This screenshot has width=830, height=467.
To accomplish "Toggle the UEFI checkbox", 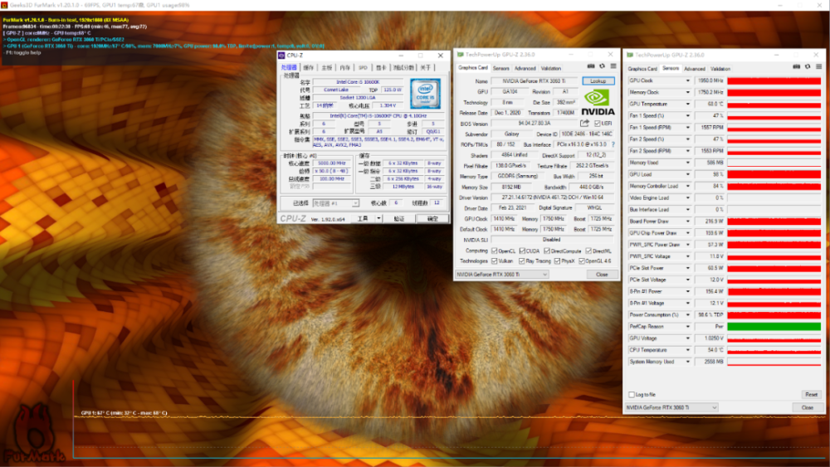I will (x=597, y=124).
